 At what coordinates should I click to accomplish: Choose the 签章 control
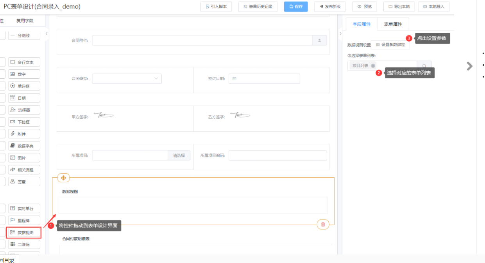(24, 182)
